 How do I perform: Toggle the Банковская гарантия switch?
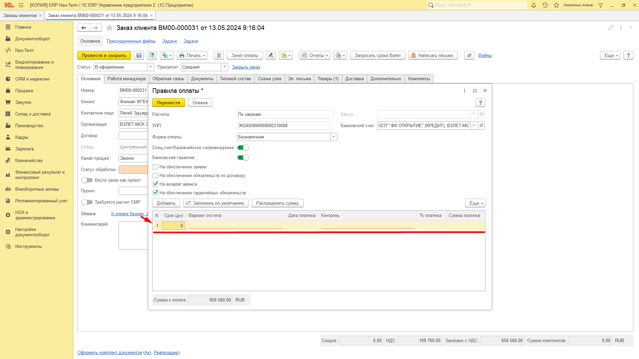coord(243,158)
